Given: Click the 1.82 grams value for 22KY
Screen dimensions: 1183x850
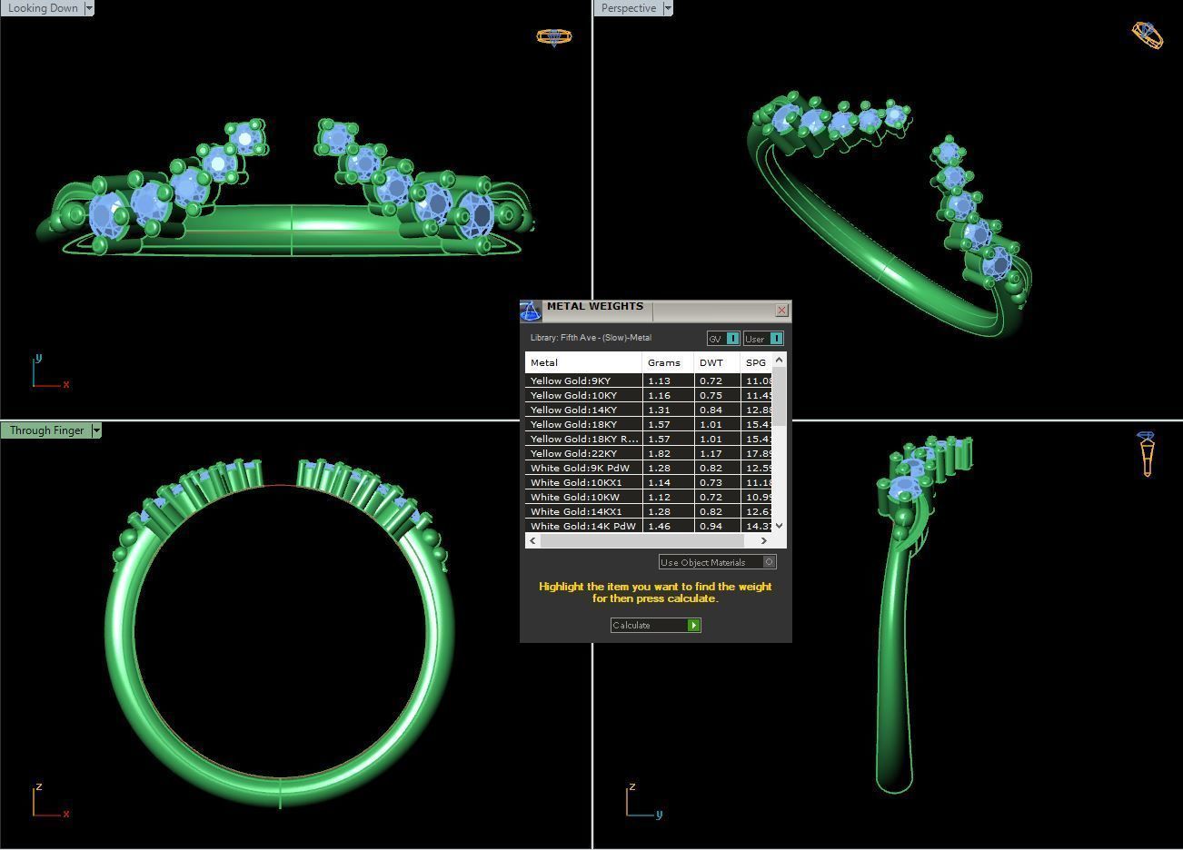Looking at the screenshot, I should (x=659, y=453).
